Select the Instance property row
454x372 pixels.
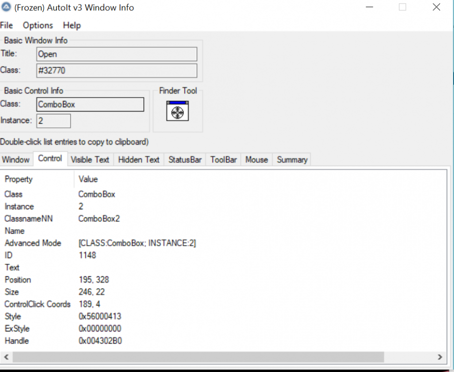[x=19, y=206]
